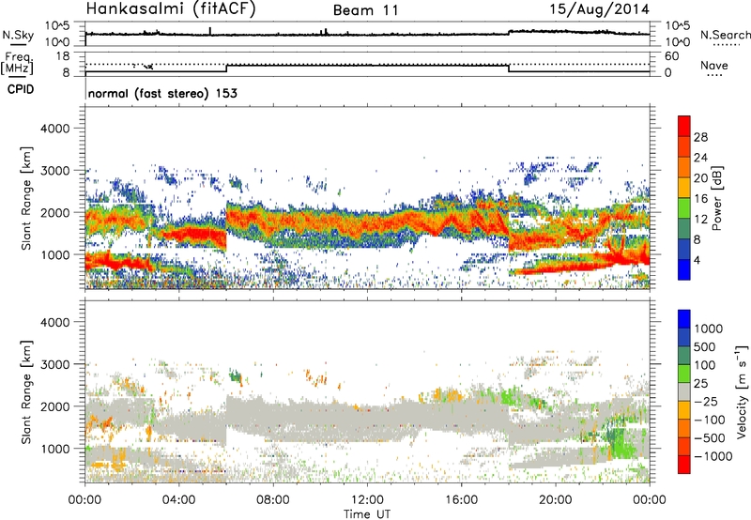The height and width of the screenshot is (520, 751).
Task: Click the Power [dB] colorbar title
Action: (716, 198)
